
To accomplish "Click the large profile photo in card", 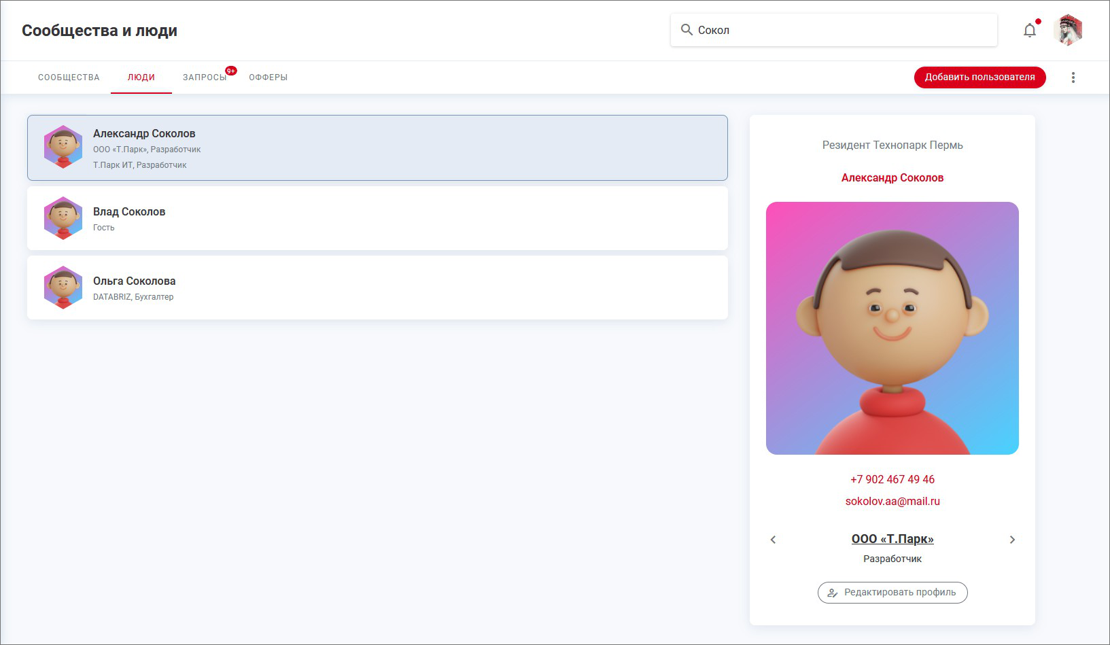I will tap(892, 328).
